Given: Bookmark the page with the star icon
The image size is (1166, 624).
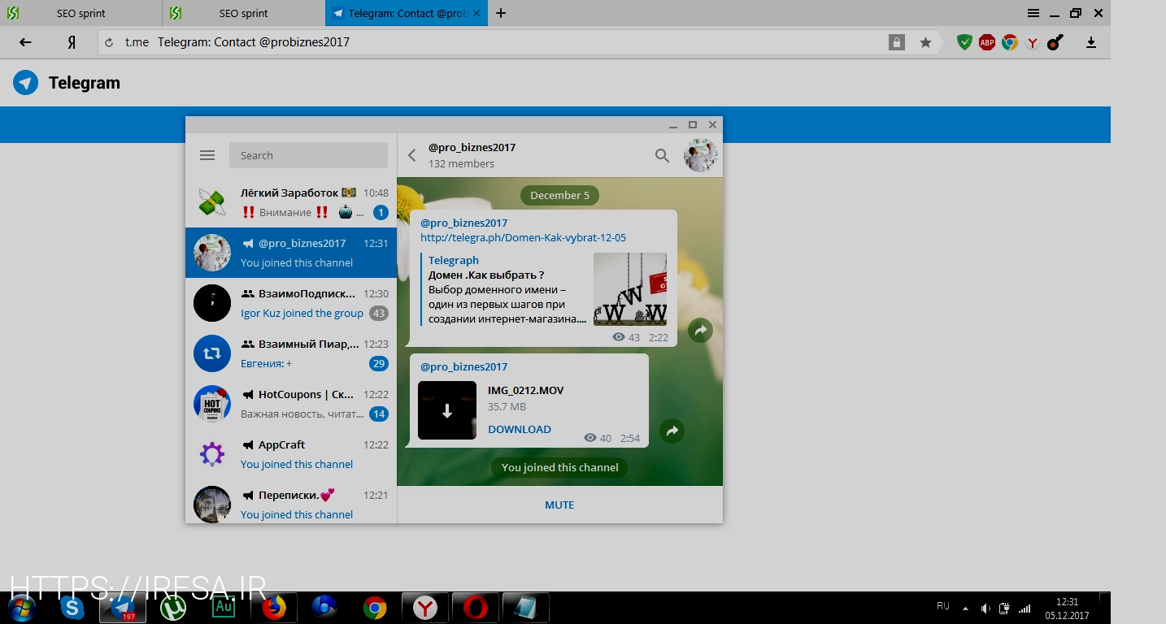Looking at the screenshot, I should (x=925, y=42).
